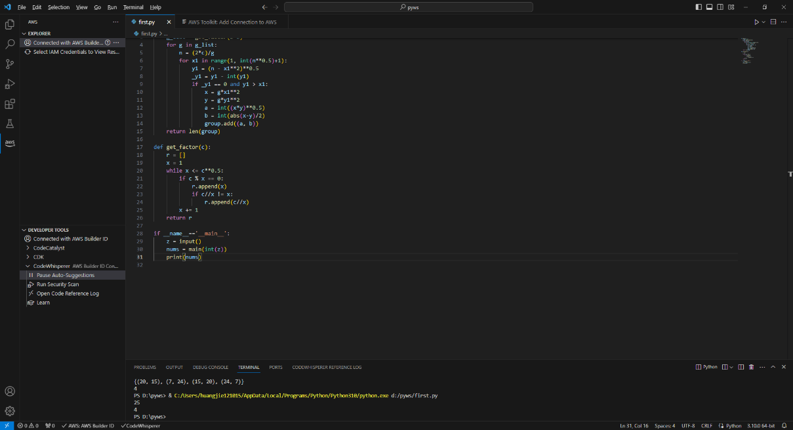Kill the terminal with trash icon
The height and width of the screenshot is (430, 793).
click(x=751, y=367)
